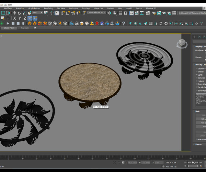
Task: Switch to the Populate tab
Action: 25,28
